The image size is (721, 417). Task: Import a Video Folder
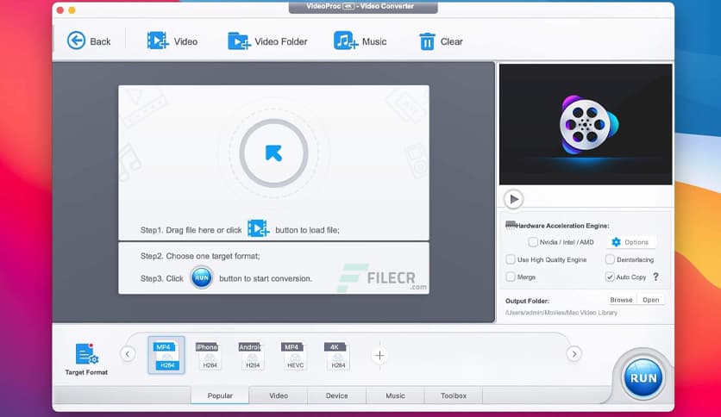pyautogui.click(x=267, y=40)
